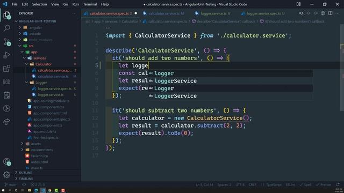Image resolution: width=344 pixels, height=193 pixels.
Task: Open the Windows Start button
Action: (x=3, y=190)
